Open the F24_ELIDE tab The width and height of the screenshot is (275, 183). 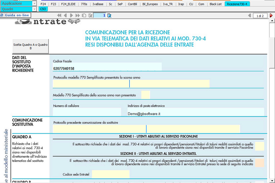(x=68, y=4)
